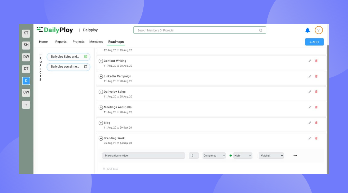Switch to the DW workspace
Image resolution: width=348 pixels, height=193 pixels.
pos(26,57)
